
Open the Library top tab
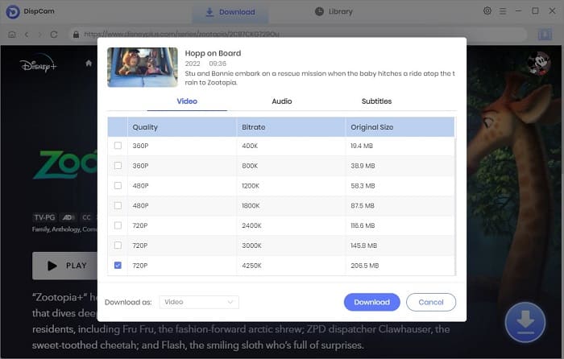(x=334, y=11)
